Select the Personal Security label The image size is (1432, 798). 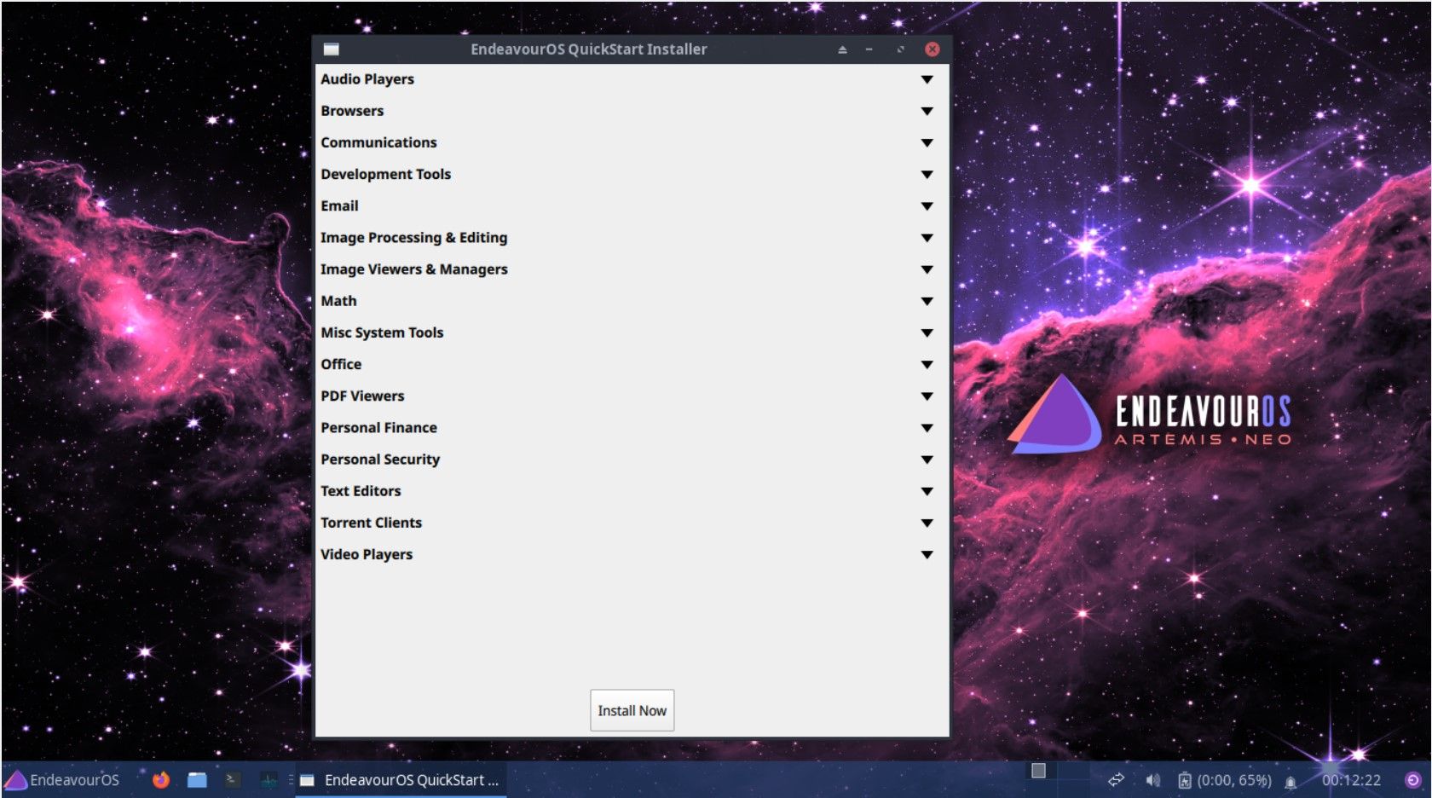pos(380,460)
